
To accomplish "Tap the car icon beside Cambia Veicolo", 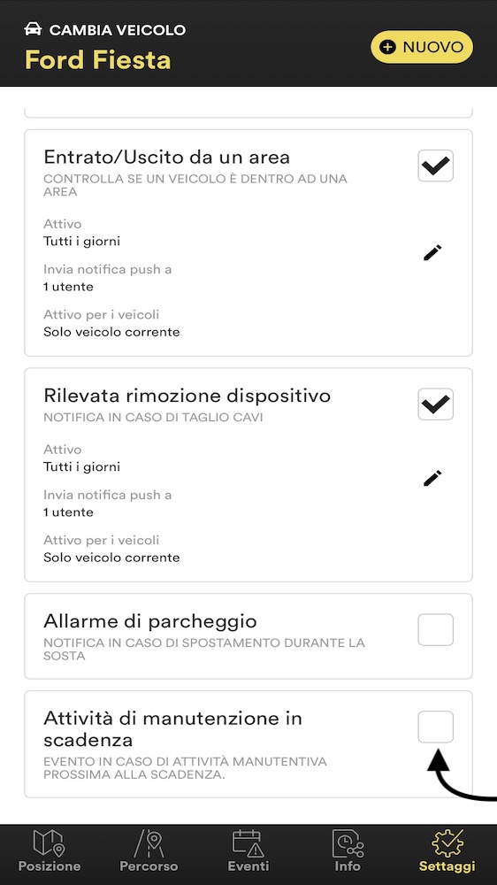I will pos(34,29).
